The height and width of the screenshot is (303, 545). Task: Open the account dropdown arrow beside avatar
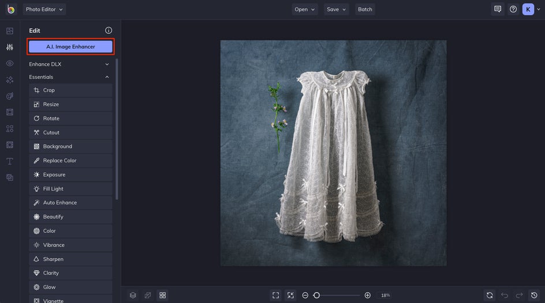click(539, 9)
